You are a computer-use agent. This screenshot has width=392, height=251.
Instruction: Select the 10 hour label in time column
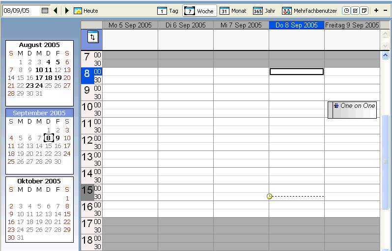click(87, 107)
